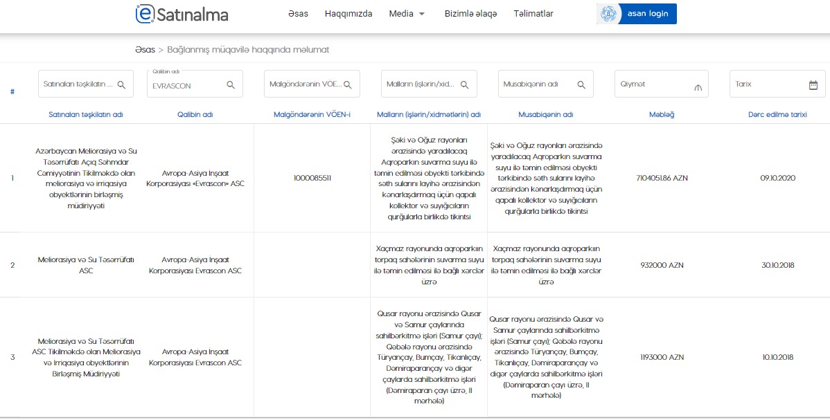Click the amount 1193000 AZN
Viewport: 830px width, 420px height.
(x=662, y=357)
